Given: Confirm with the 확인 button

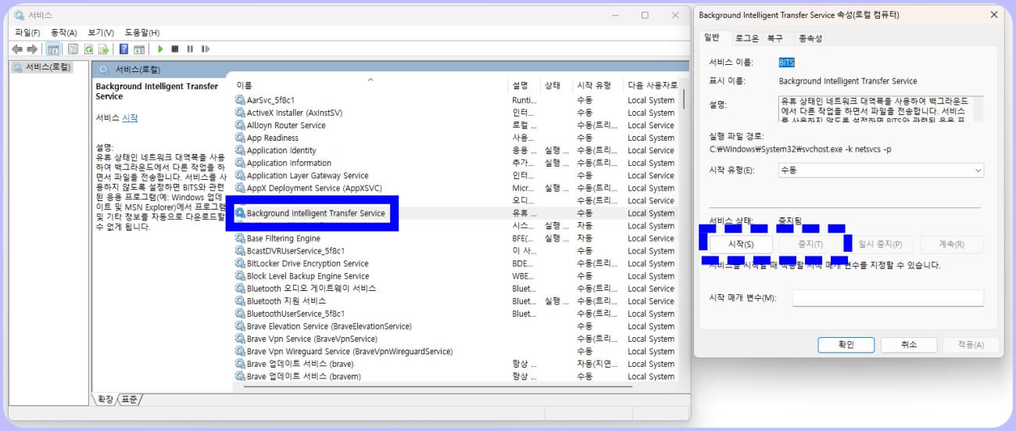Looking at the screenshot, I should 846,344.
